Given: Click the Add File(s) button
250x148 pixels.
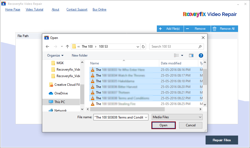Looking at the screenshot, I should tap(170, 29).
